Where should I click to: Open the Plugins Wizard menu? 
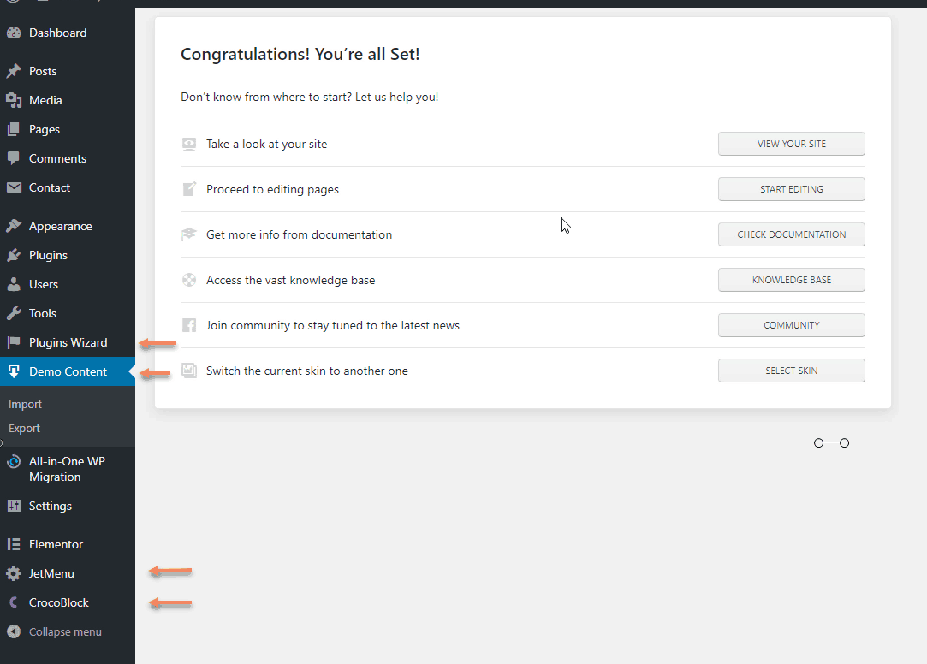pos(68,343)
